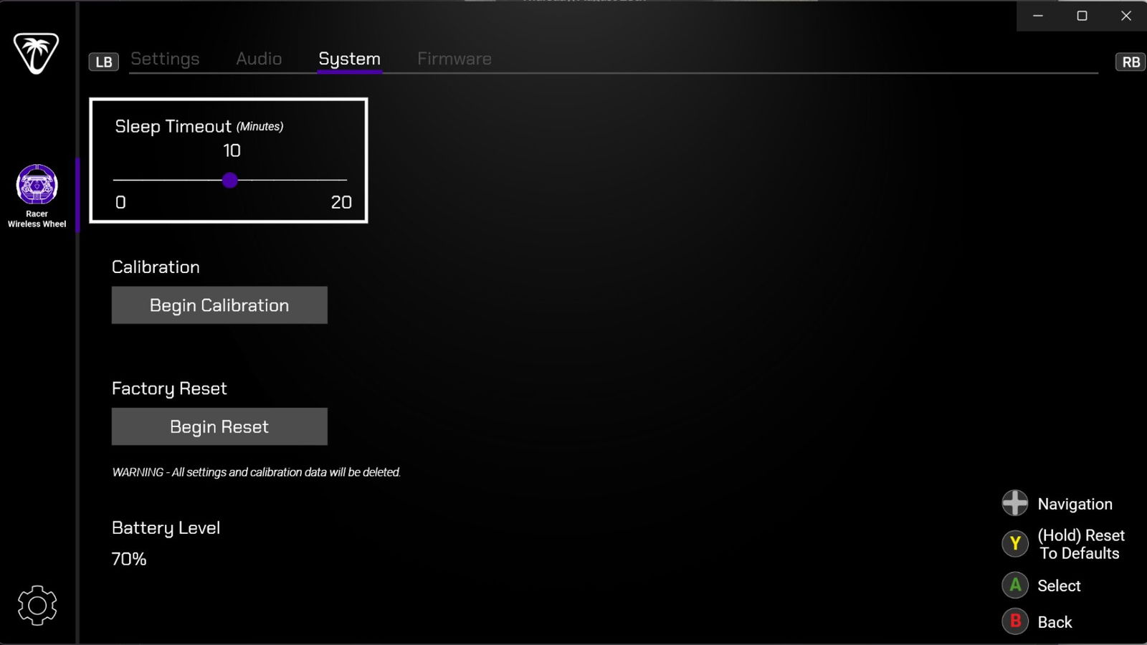
Task: Select the Racer Wireless Wheel device icon
Action: 37,185
